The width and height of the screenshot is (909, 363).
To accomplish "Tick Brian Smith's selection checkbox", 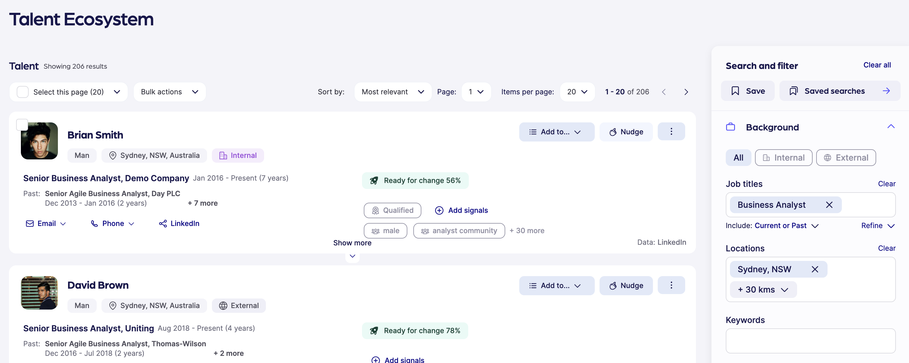I will 22,125.
